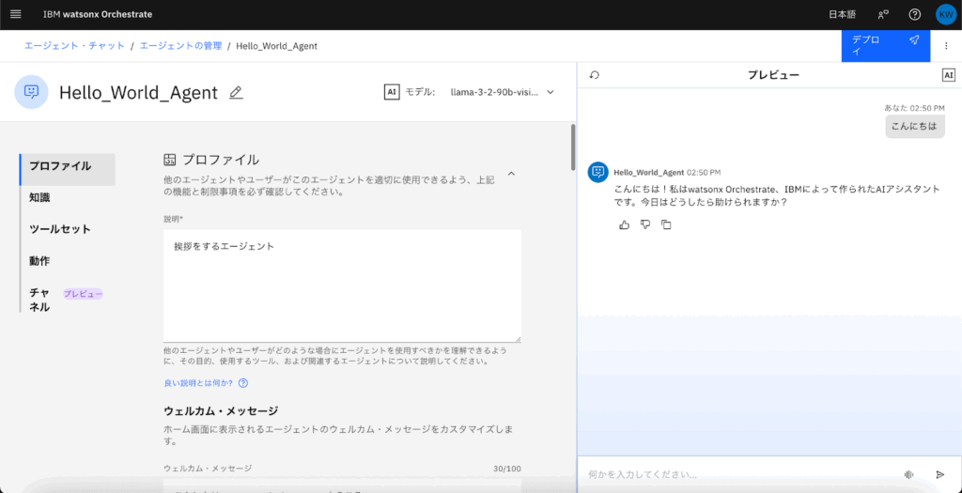Click the help question mark icon
This screenshot has width=962, height=493.
915,15
